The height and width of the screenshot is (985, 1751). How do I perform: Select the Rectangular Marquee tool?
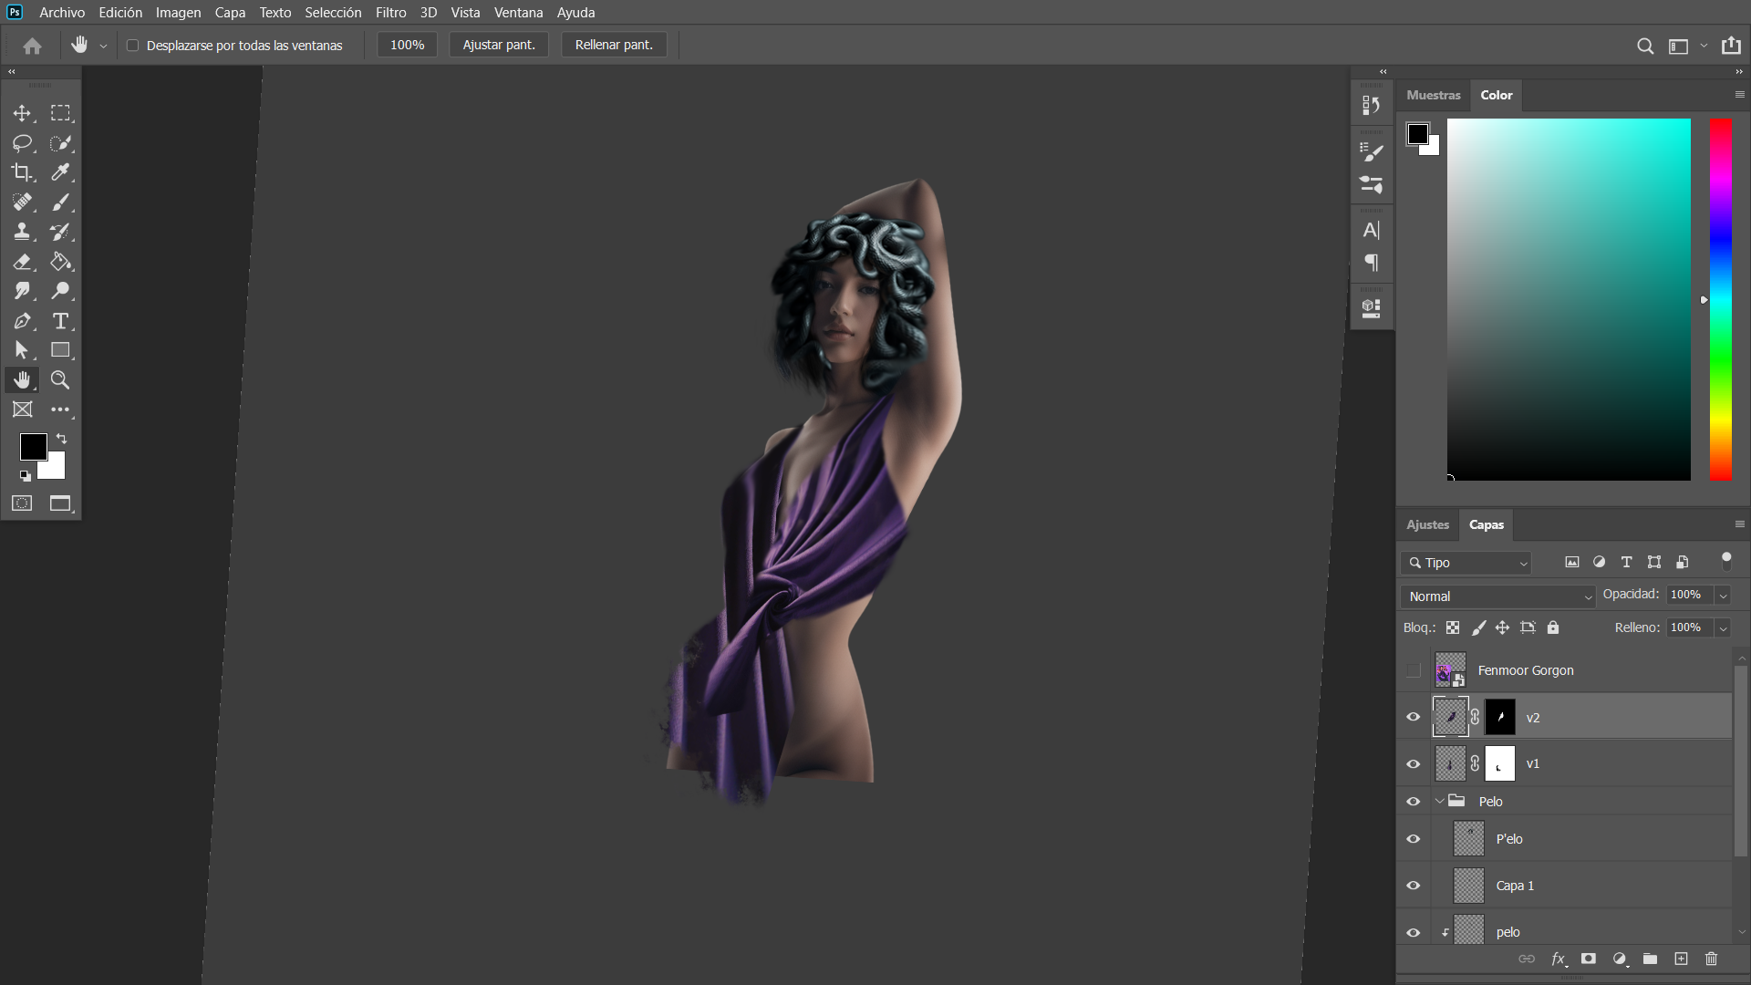60,113
